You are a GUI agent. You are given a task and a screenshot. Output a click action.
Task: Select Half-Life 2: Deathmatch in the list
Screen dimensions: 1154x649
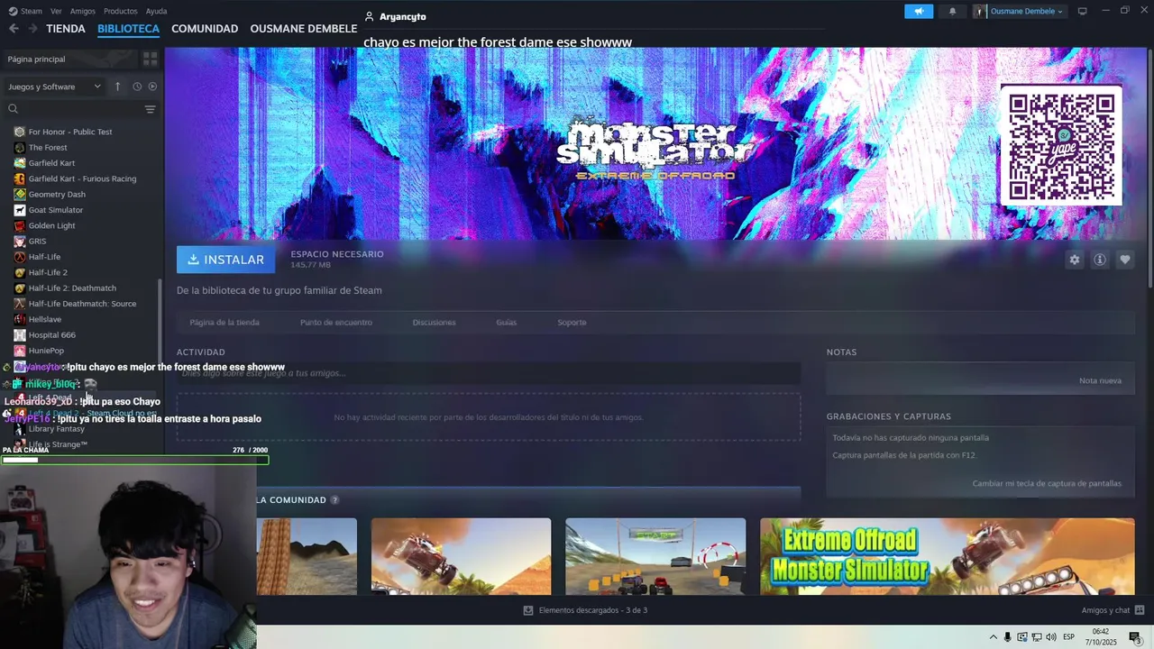pos(72,288)
